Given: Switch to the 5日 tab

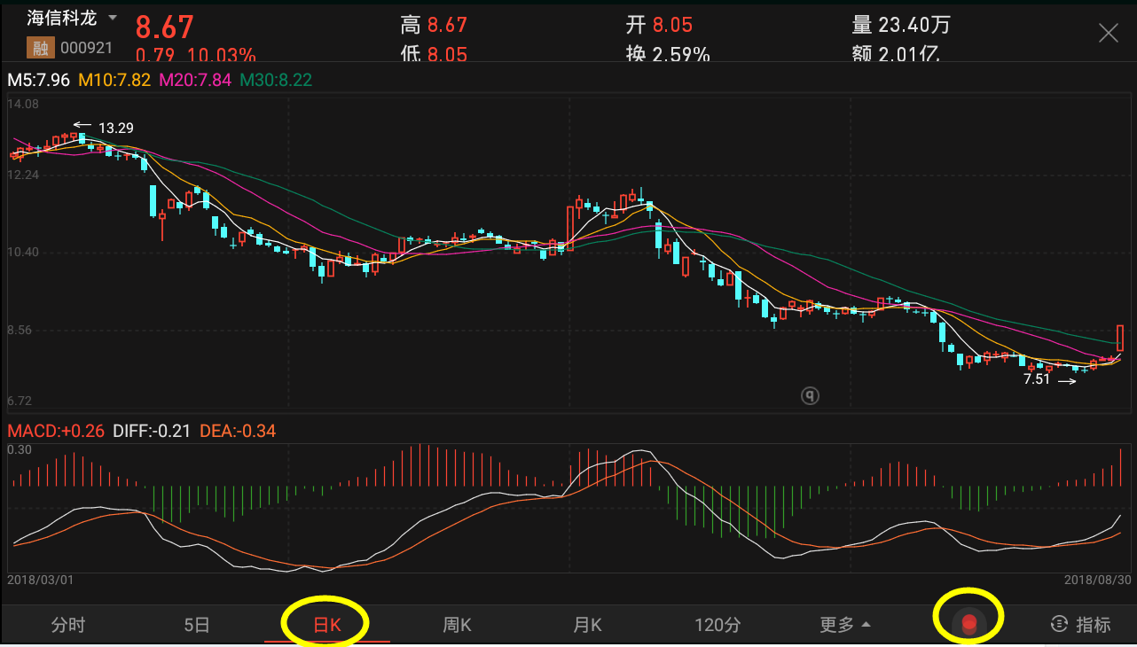Looking at the screenshot, I should (x=197, y=625).
